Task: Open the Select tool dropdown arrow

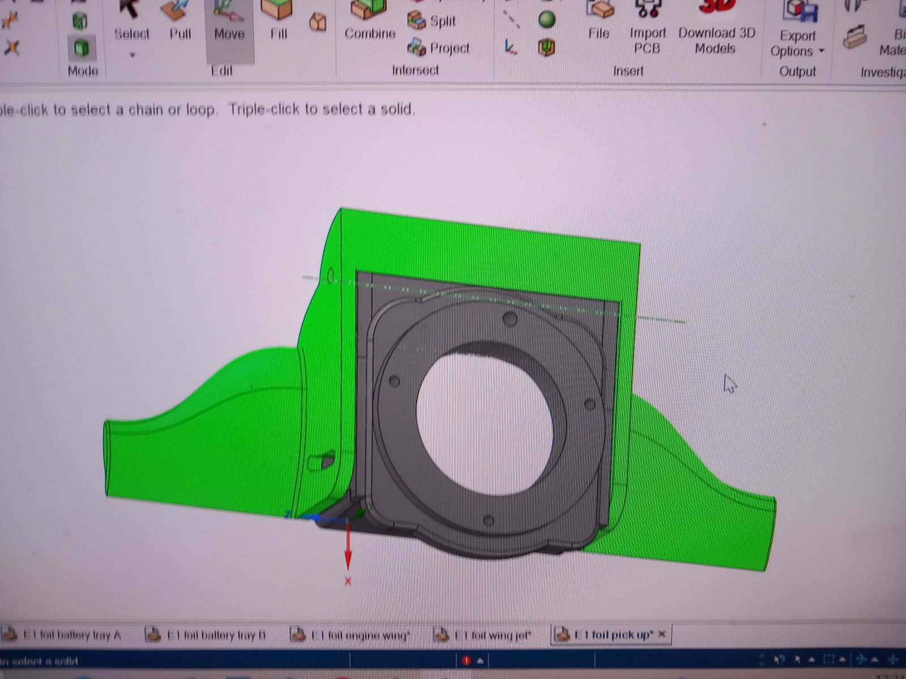Action: pyautogui.click(x=133, y=55)
